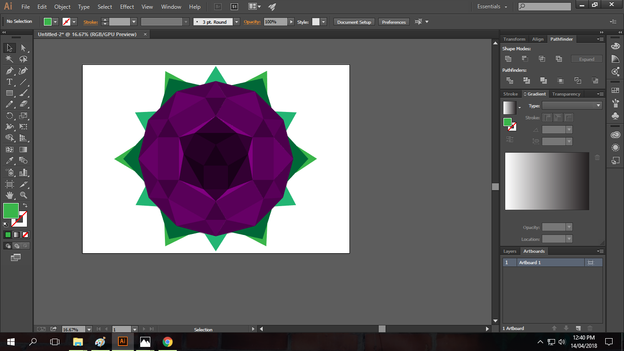The image size is (624, 351).
Task: Select the Eyedropper tool
Action: 9,160
